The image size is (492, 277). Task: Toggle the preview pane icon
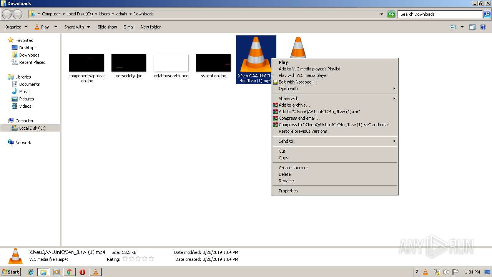472,27
